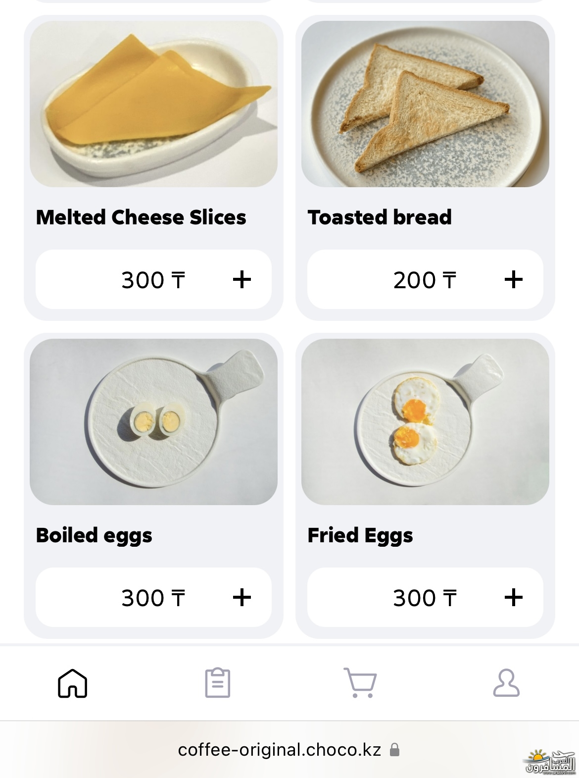Tap the coffee-original.choco.kz address bar

point(280,750)
